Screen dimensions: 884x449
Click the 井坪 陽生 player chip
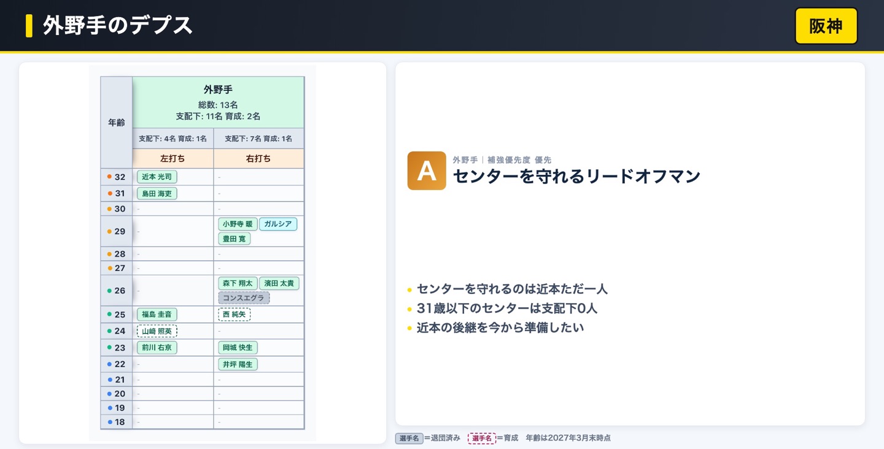pyautogui.click(x=238, y=364)
